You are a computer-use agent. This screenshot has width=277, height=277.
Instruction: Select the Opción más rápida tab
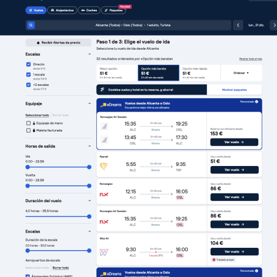[x=200, y=73]
